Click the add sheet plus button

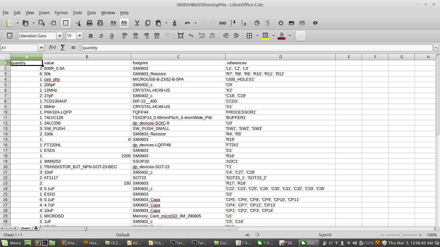click(x=36, y=228)
